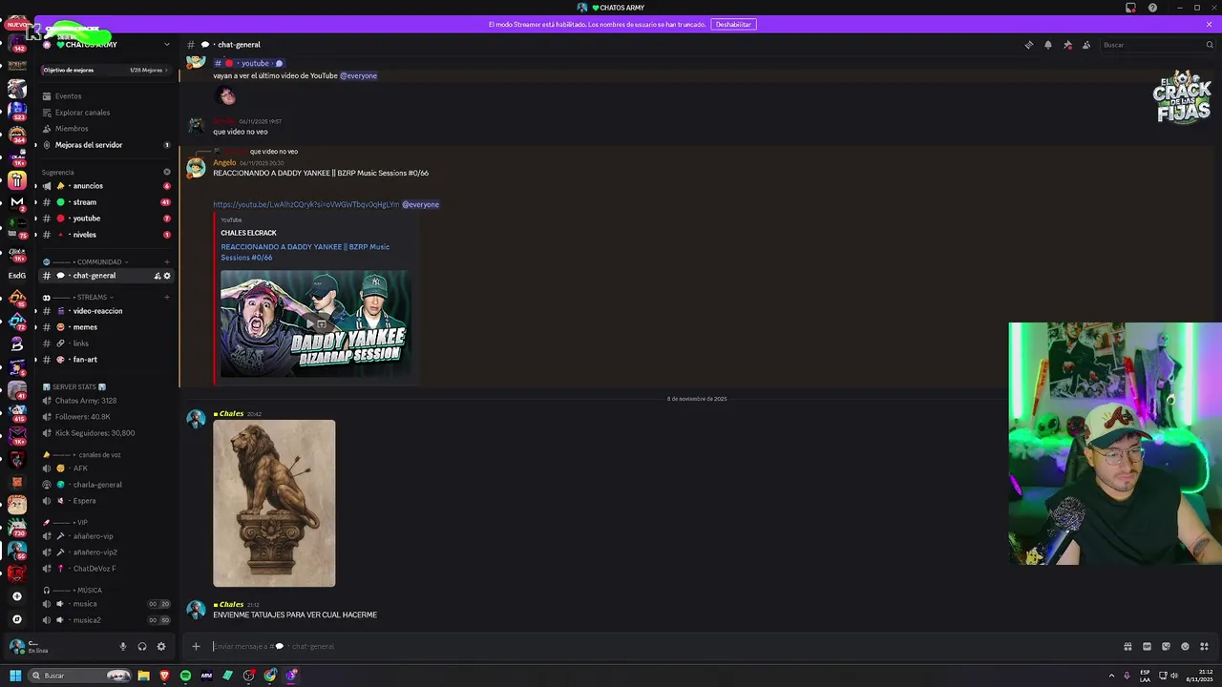Open the stream channel

(105, 202)
